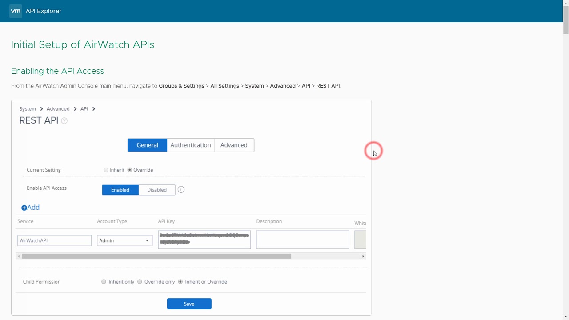Click the left arrow of horizontal scrollbar
Screen dimensions: 569x320
(18, 256)
